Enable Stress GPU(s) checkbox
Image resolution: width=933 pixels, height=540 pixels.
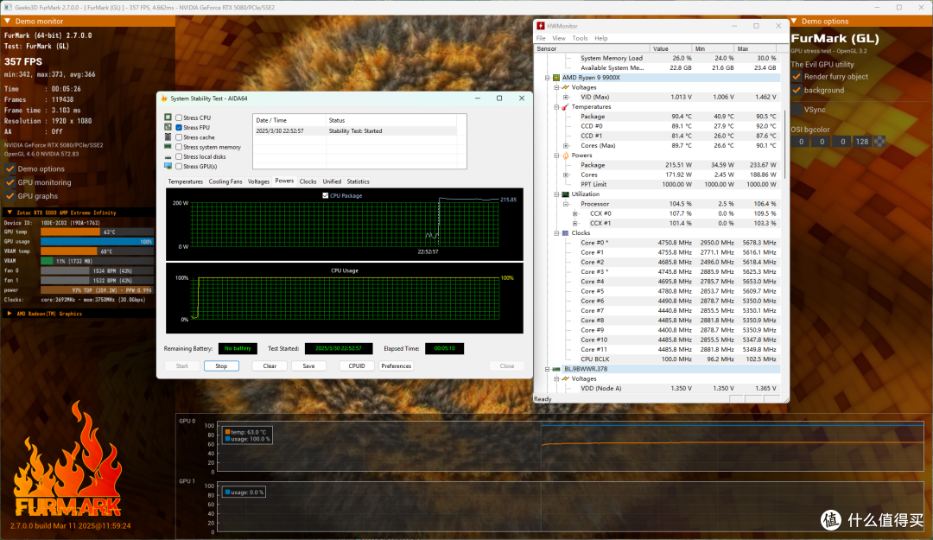click(179, 166)
